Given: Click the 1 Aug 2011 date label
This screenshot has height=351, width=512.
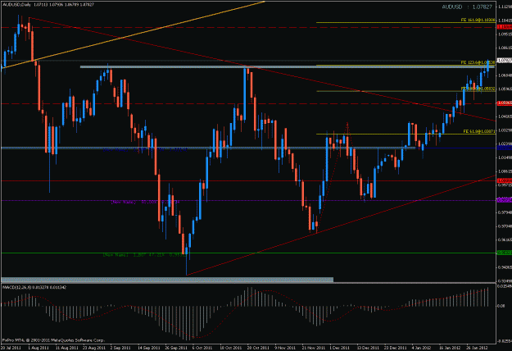Looking at the screenshot, I should pos(39,348).
